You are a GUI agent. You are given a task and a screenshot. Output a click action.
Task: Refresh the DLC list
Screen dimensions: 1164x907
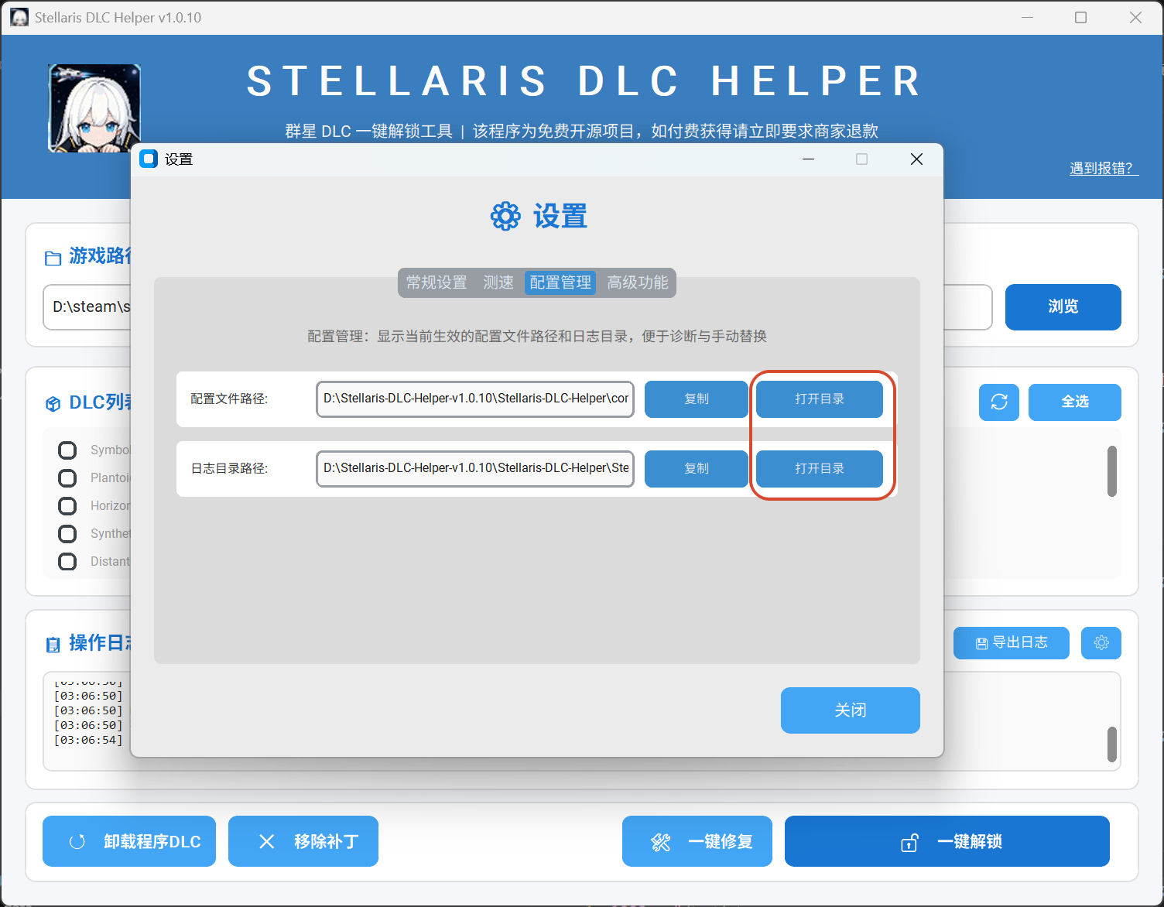(x=999, y=402)
